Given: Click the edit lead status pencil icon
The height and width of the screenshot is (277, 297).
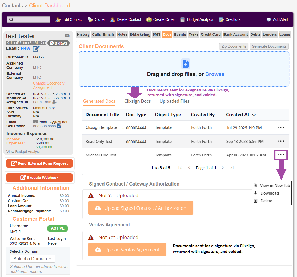Looking at the screenshot, I should click(36, 49).
